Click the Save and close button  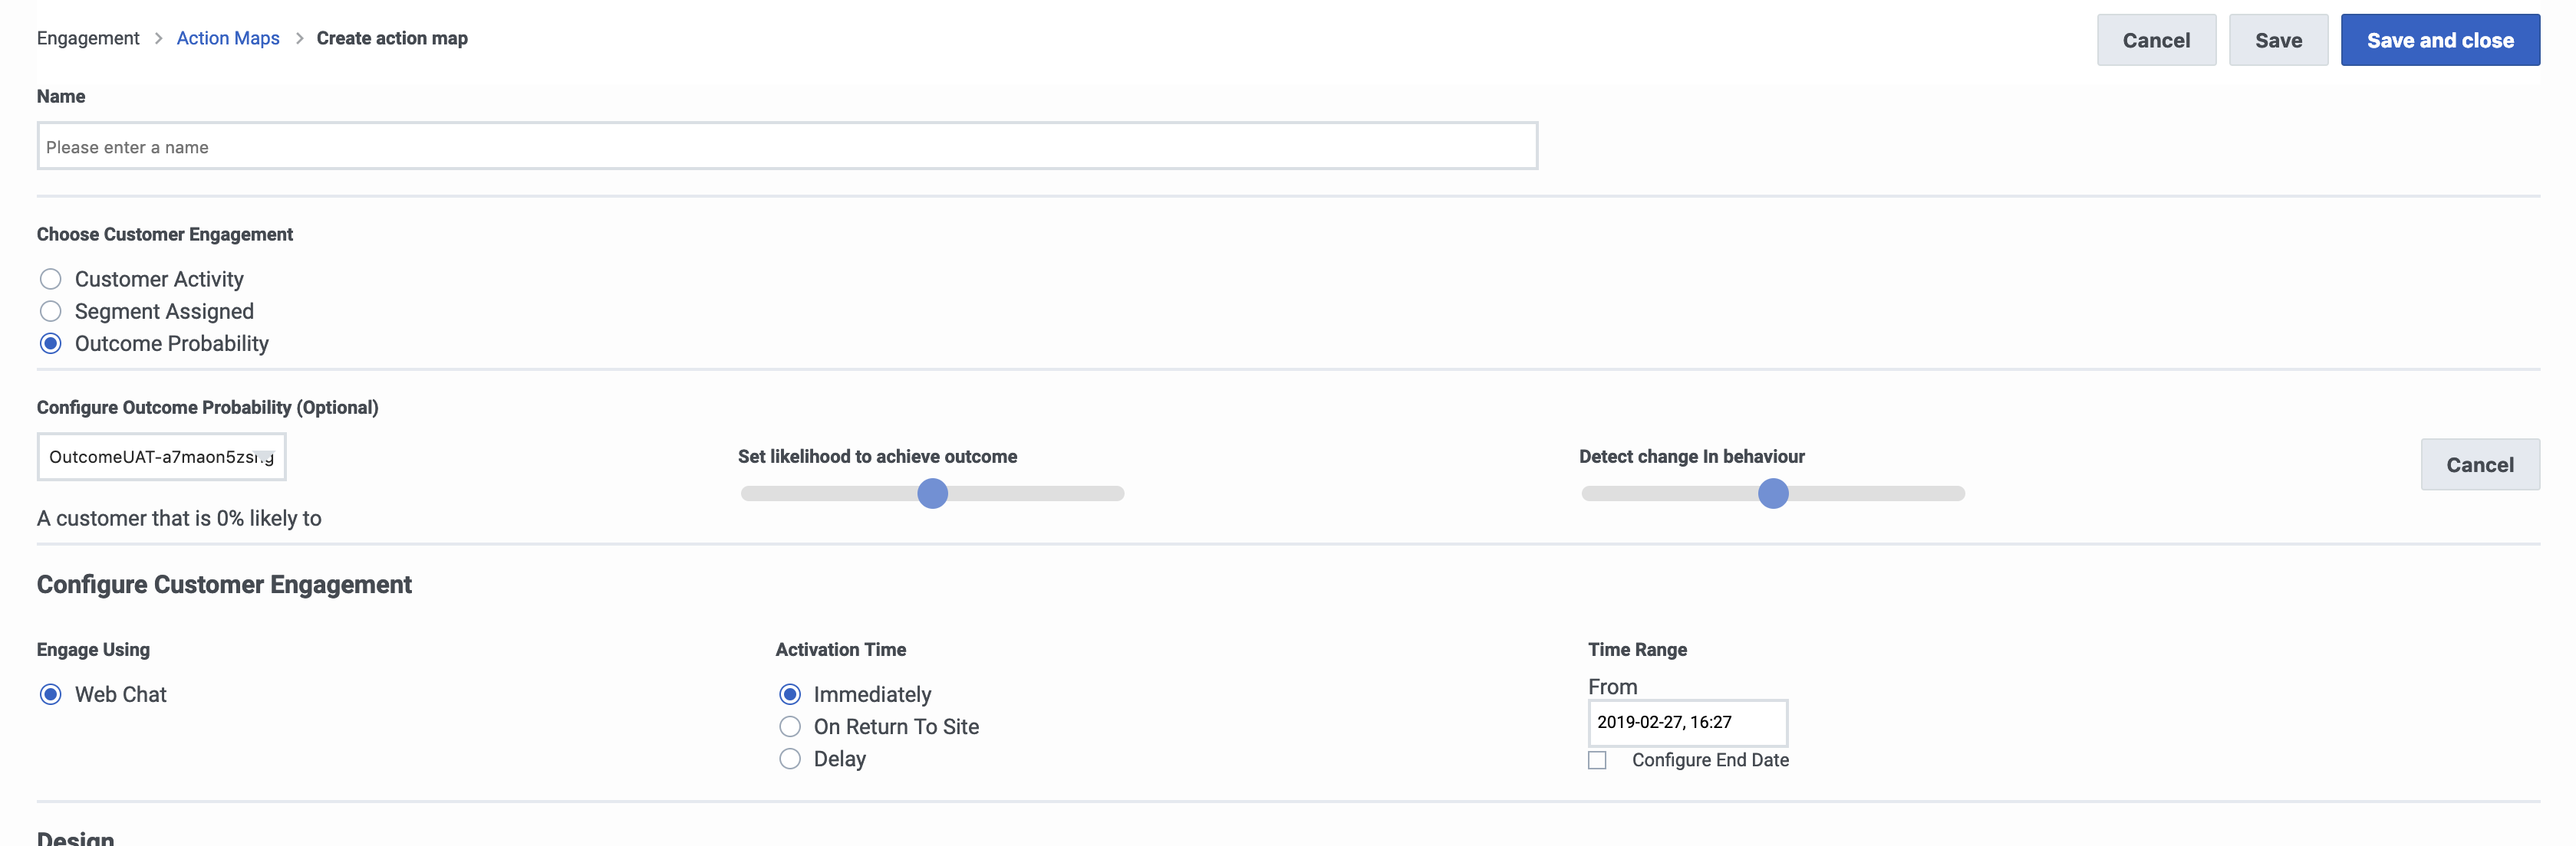coord(2439,40)
